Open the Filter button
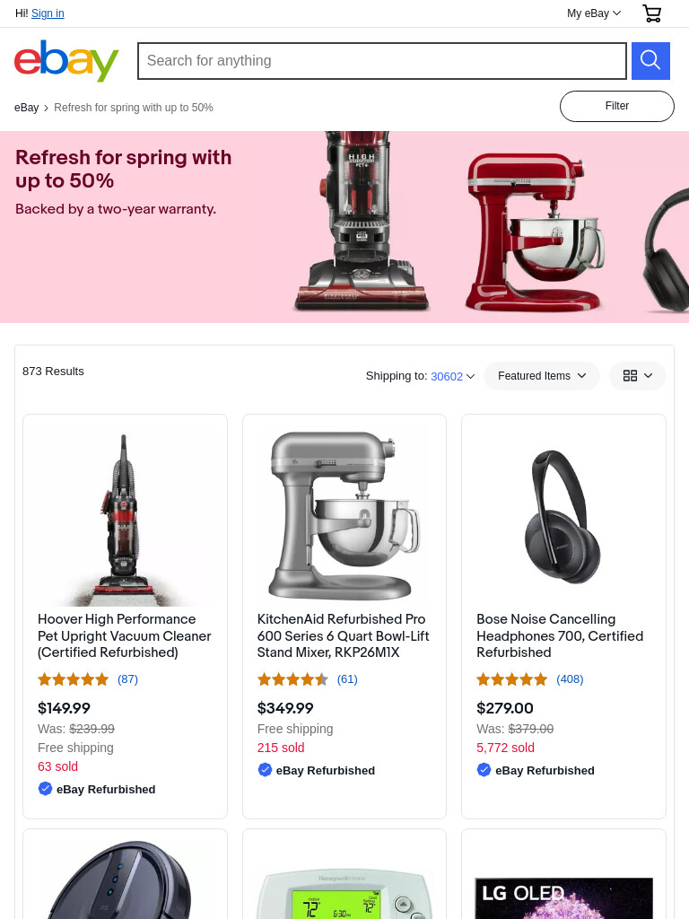 point(617,106)
